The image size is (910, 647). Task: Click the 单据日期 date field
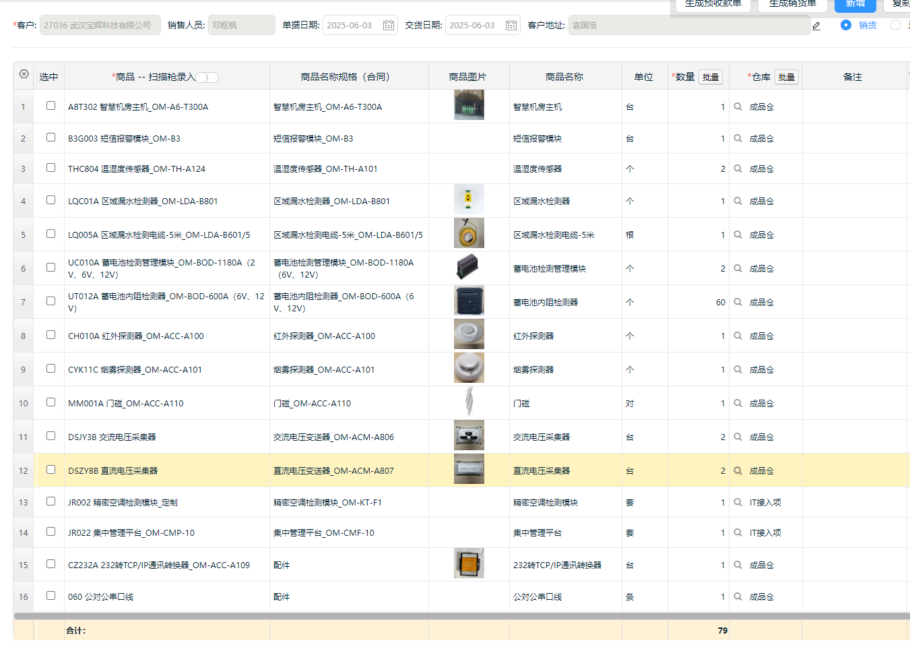[x=360, y=25]
